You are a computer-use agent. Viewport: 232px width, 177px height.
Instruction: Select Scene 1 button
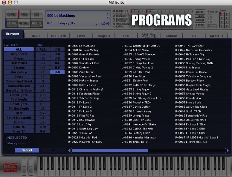(222, 14)
